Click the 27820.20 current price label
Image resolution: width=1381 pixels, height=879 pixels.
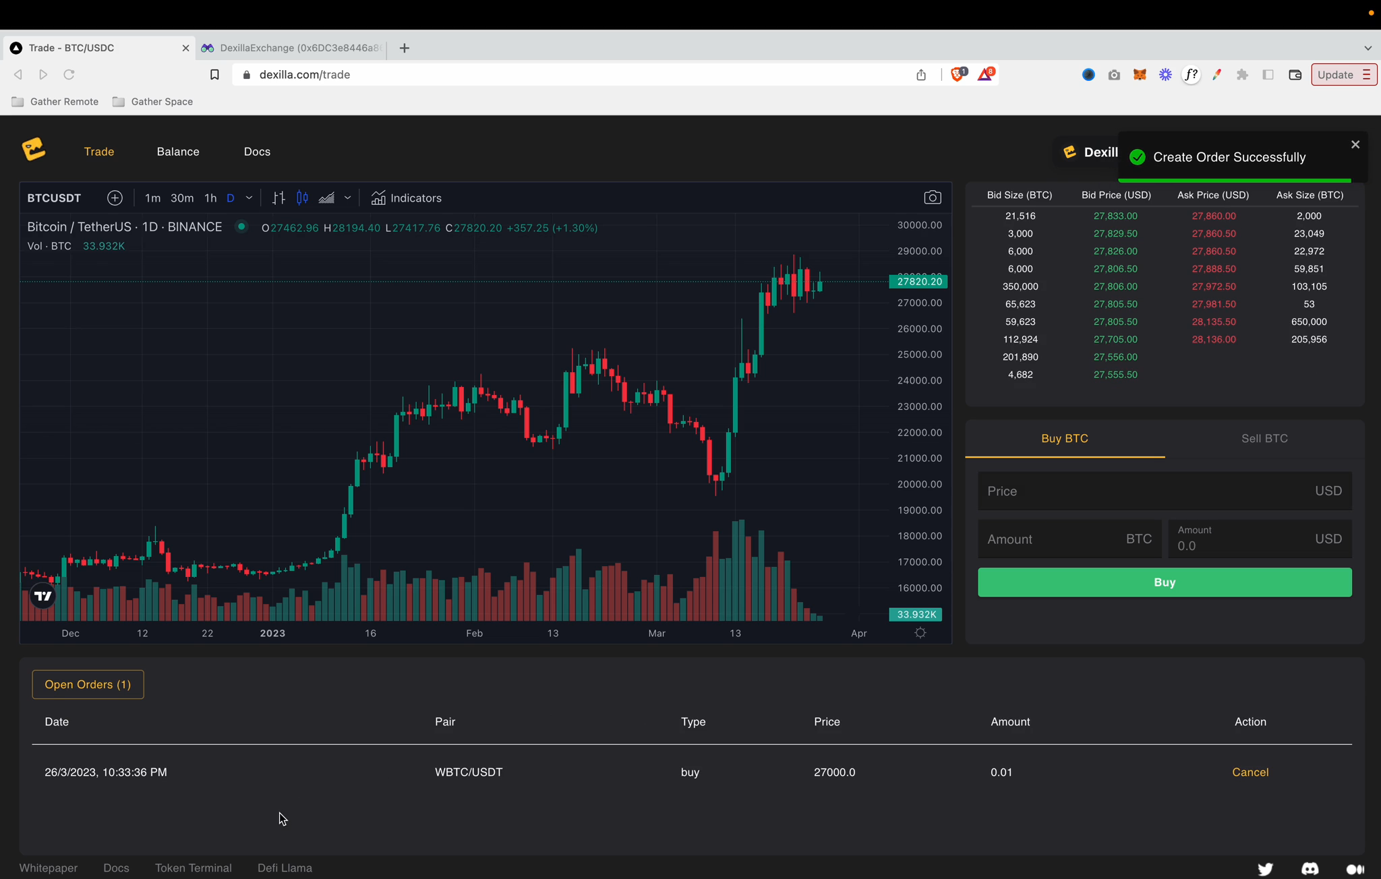918,281
